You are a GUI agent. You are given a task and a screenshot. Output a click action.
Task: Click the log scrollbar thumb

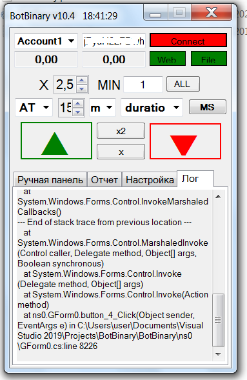218,320
